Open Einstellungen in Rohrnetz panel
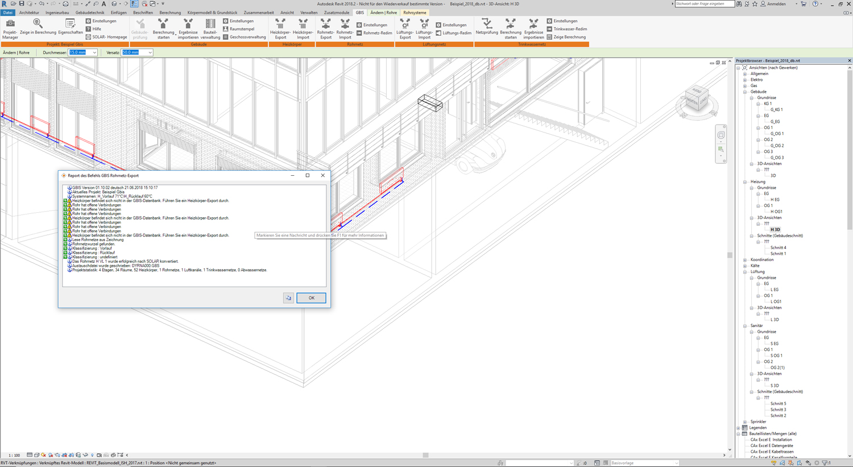This screenshot has height=467, width=853. pyautogui.click(x=372, y=25)
